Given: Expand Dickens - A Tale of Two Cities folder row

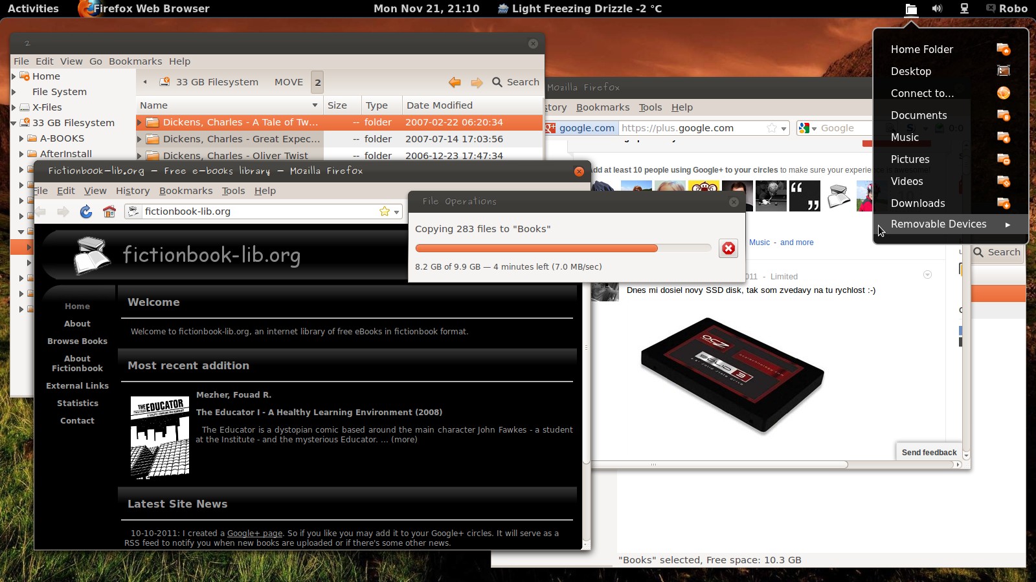Looking at the screenshot, I should 139,122.
